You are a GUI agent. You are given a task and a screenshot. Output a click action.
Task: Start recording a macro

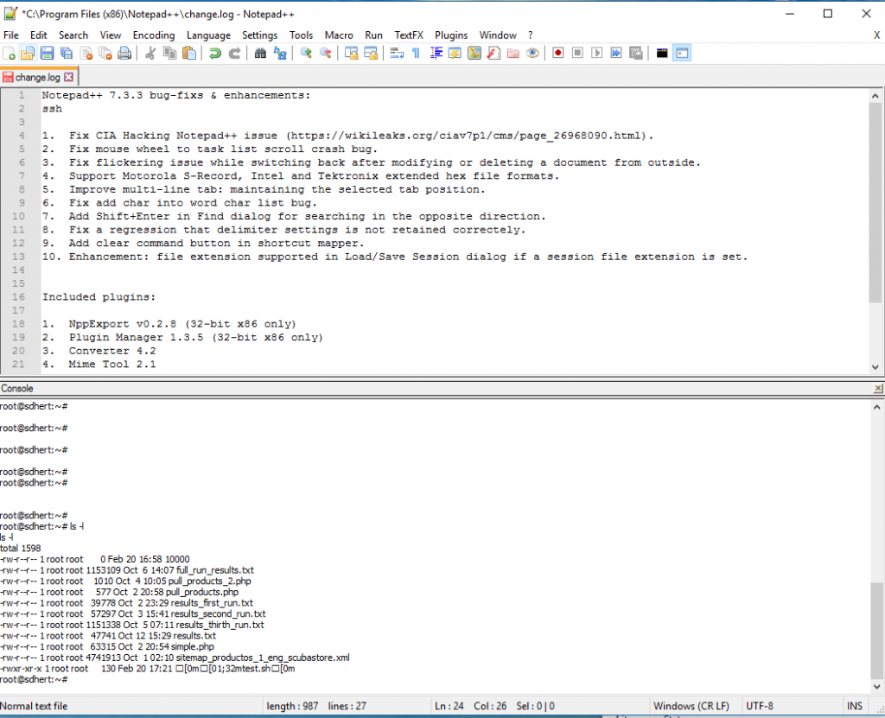point(557,53)
